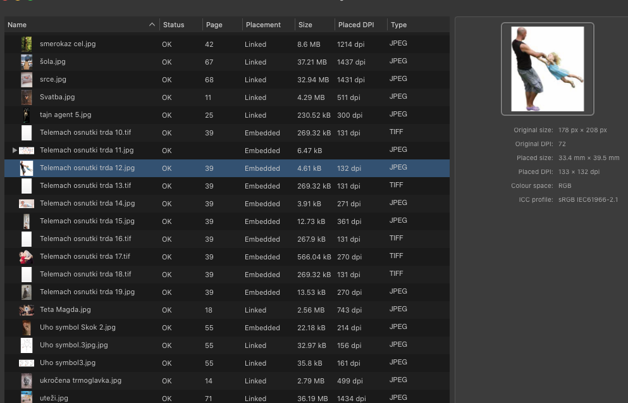Click the sRGB IEC61966-2.1 ICC profile value

point(588,199)
